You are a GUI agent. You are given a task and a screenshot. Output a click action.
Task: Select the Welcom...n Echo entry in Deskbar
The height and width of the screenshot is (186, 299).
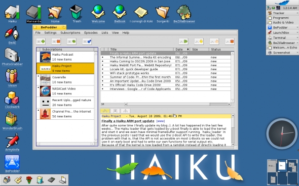283,48
